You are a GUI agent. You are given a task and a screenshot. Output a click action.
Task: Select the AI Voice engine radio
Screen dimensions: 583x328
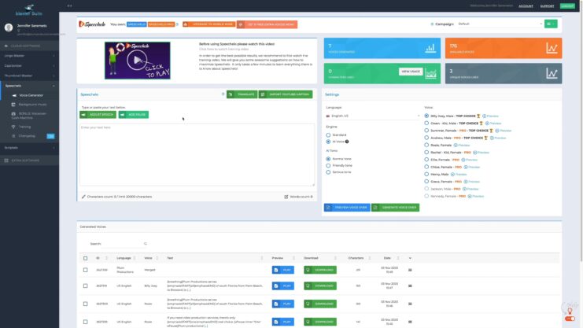(328, 142)
